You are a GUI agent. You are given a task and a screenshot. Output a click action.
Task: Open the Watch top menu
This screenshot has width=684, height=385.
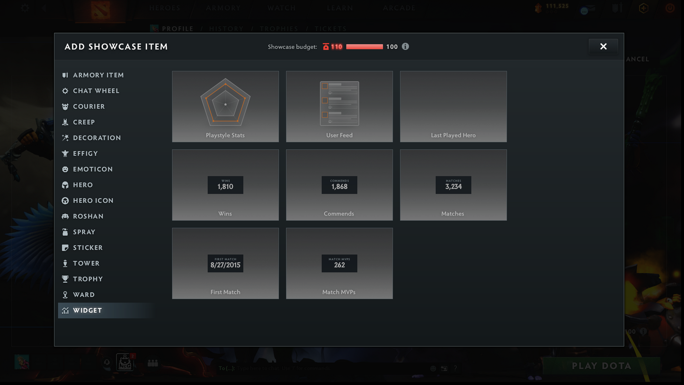[282, 8]
